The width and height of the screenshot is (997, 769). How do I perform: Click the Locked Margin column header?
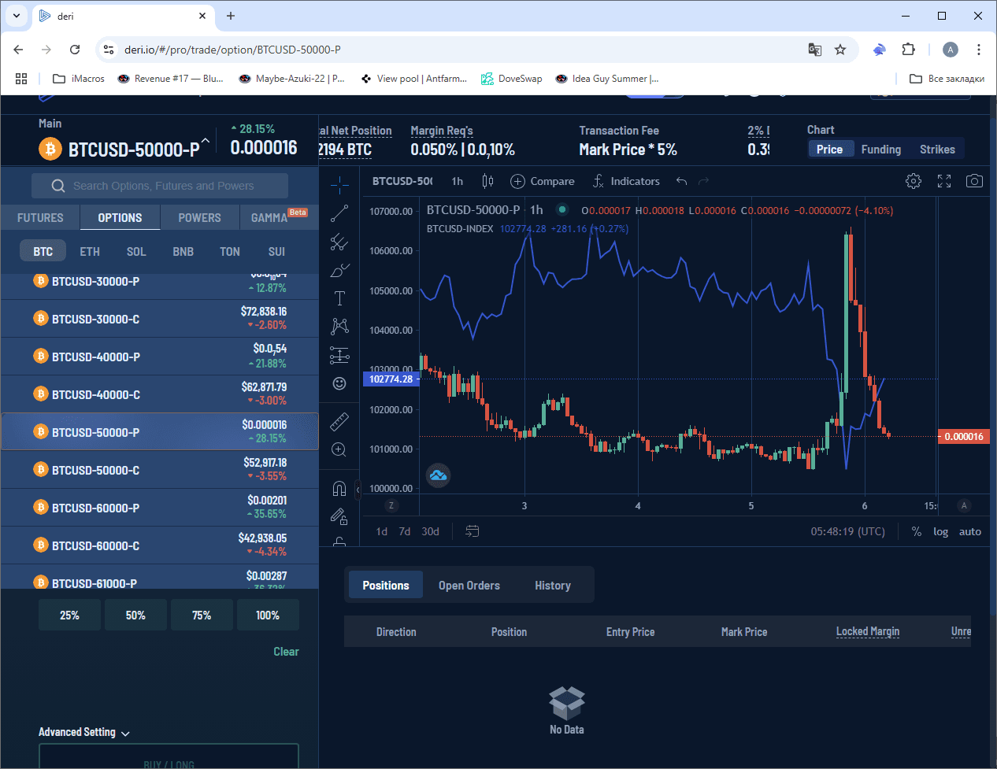(868, 632)
